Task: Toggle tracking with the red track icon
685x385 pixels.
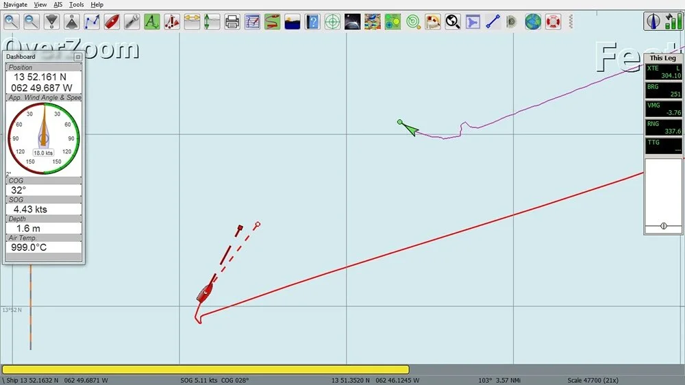Action: (272, 21)
